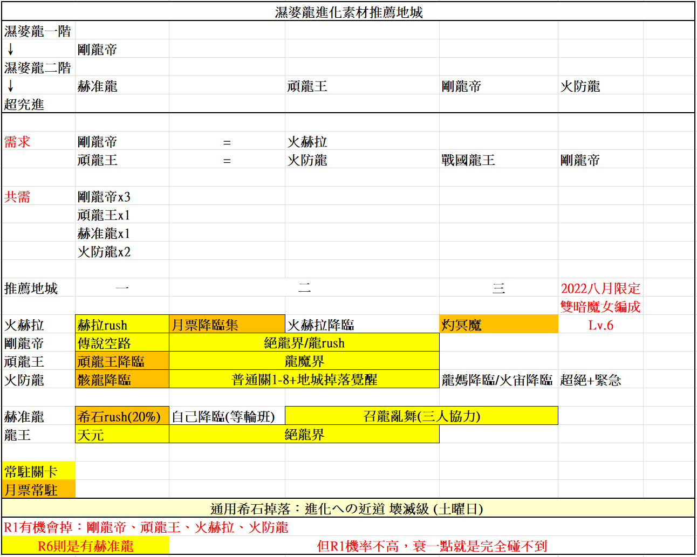Click the orange 月票降臨集 cell
The image size is (697, 557).
[x=227, y=325]
